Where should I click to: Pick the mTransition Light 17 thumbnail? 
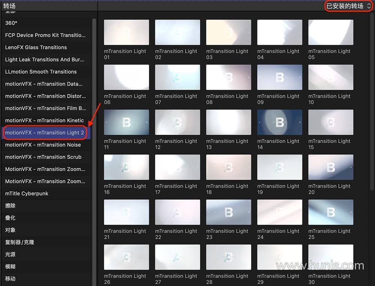(x=178, y=167)
